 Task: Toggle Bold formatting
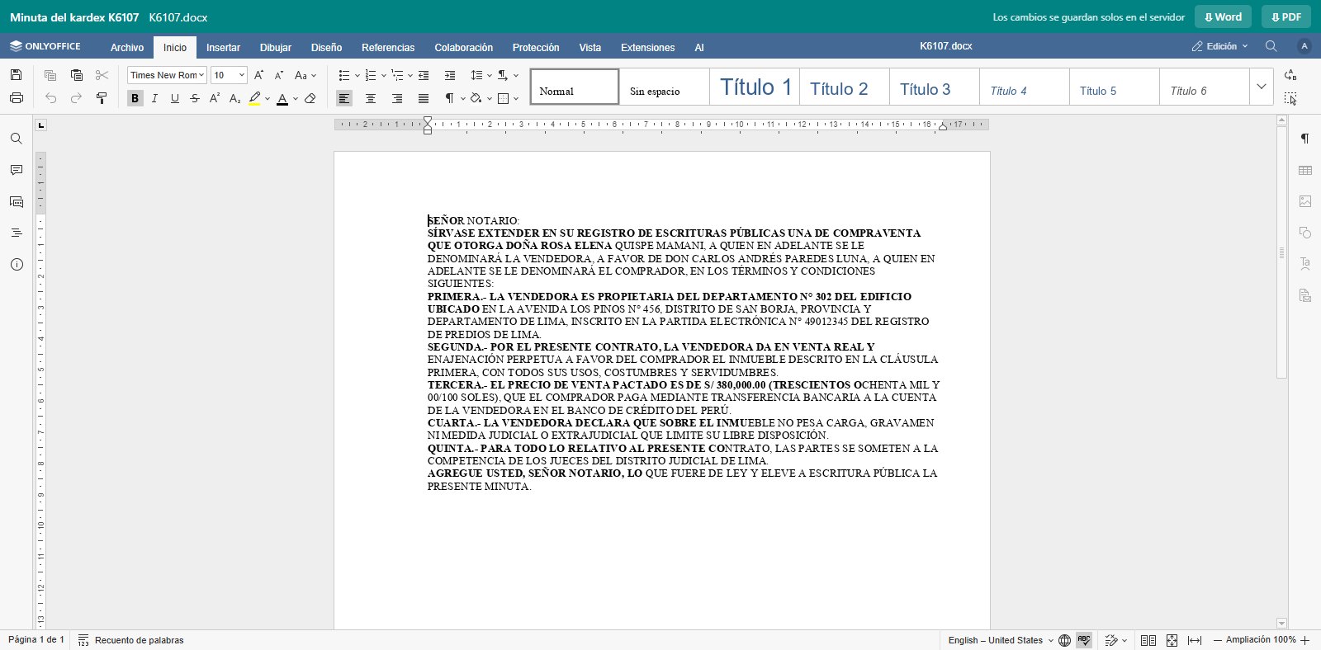click(135, 98)
